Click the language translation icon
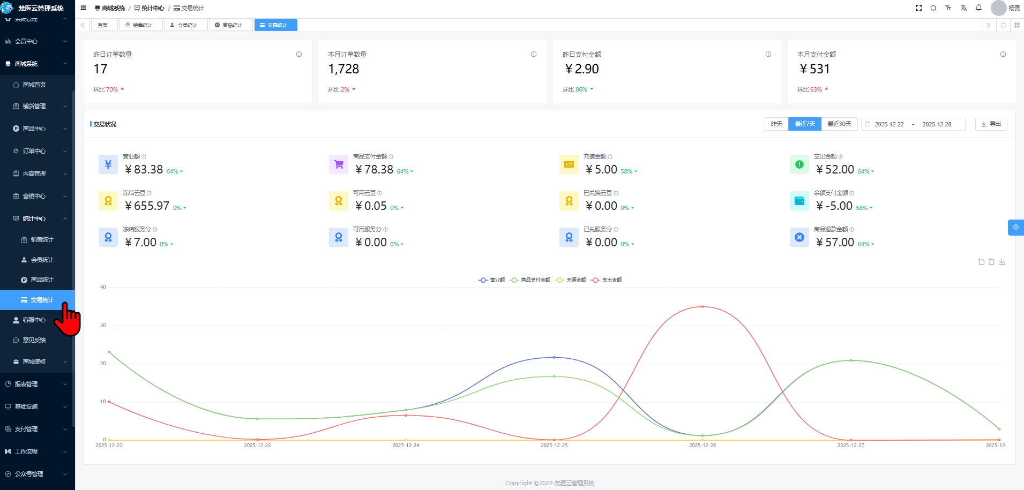 pos(963,8)
